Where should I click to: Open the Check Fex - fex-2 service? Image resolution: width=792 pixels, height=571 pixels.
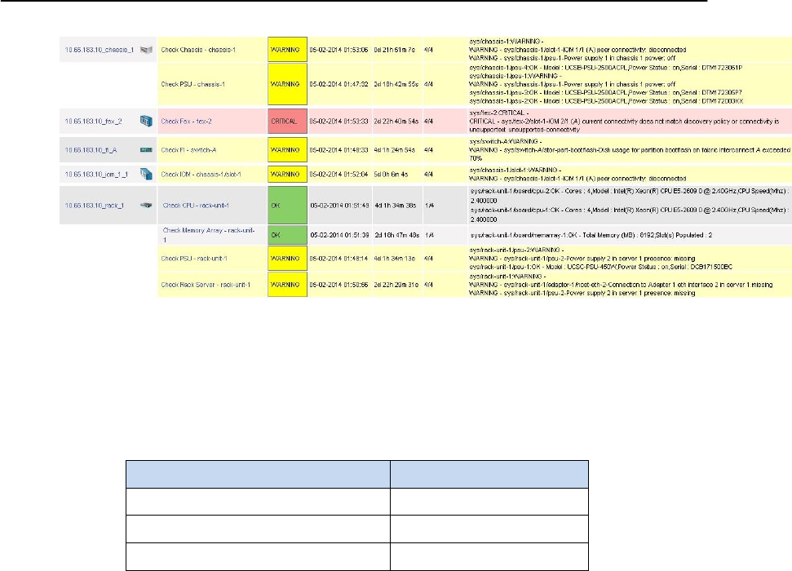pyautogui.click(x=187, y=122)
